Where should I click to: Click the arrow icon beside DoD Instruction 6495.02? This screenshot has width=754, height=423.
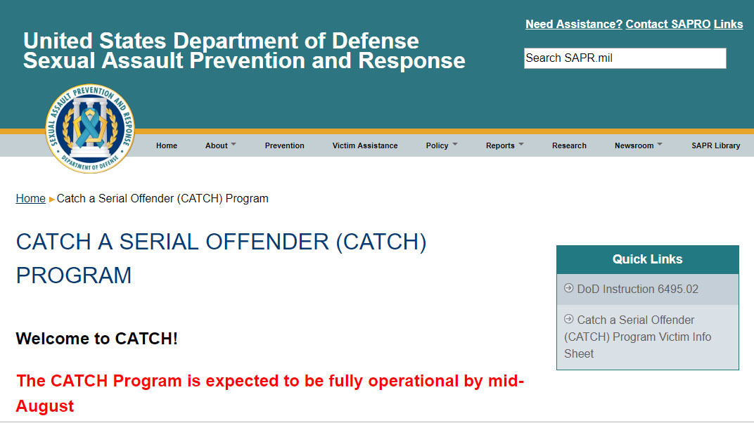568,289
